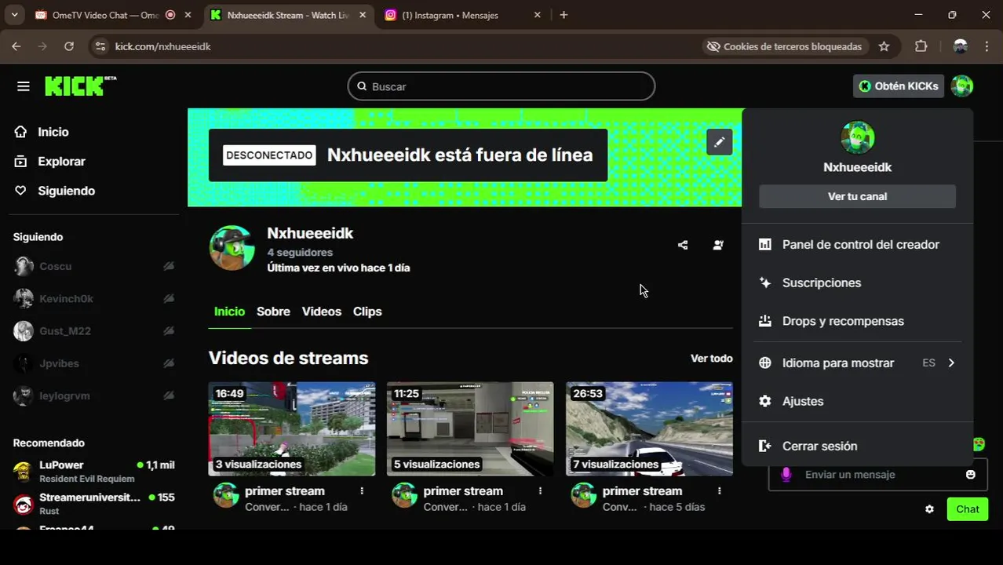The image size is (1003, 565).
Task: Click Ver tu canal button
Action: click(857, 196)
